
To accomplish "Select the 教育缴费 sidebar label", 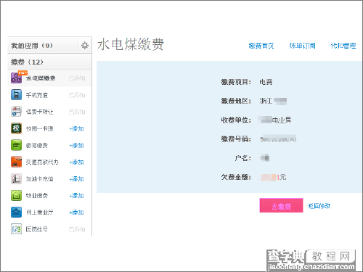I will (37, 145).
